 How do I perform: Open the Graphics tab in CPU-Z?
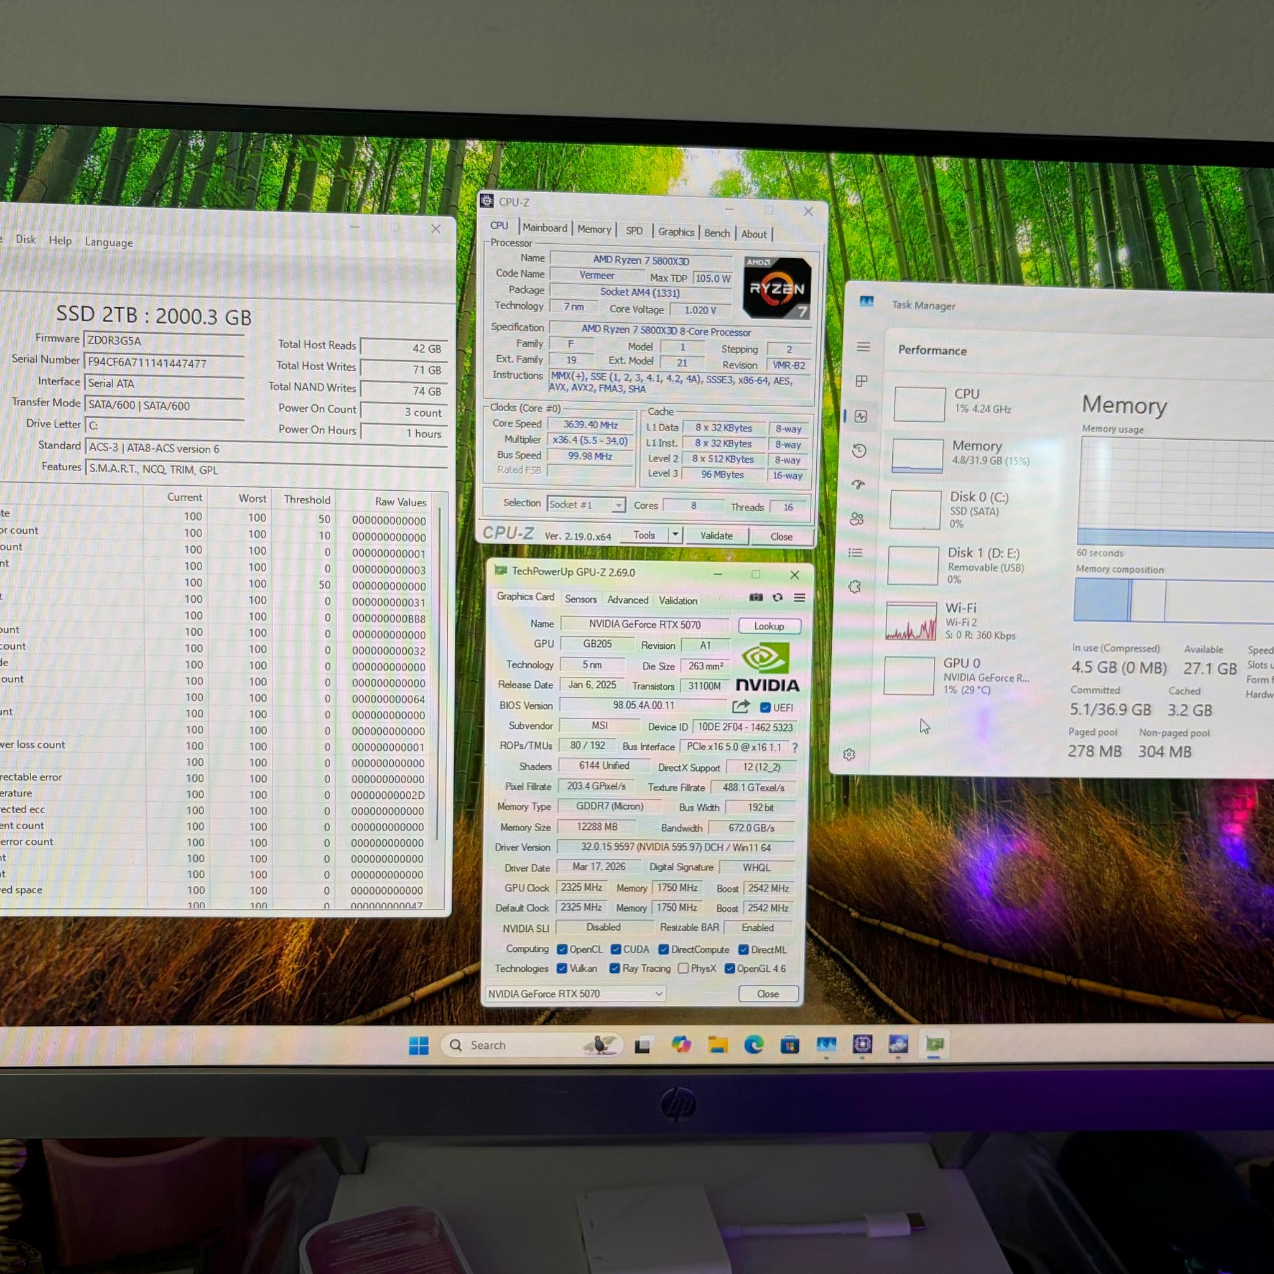(x=676, y=231)
